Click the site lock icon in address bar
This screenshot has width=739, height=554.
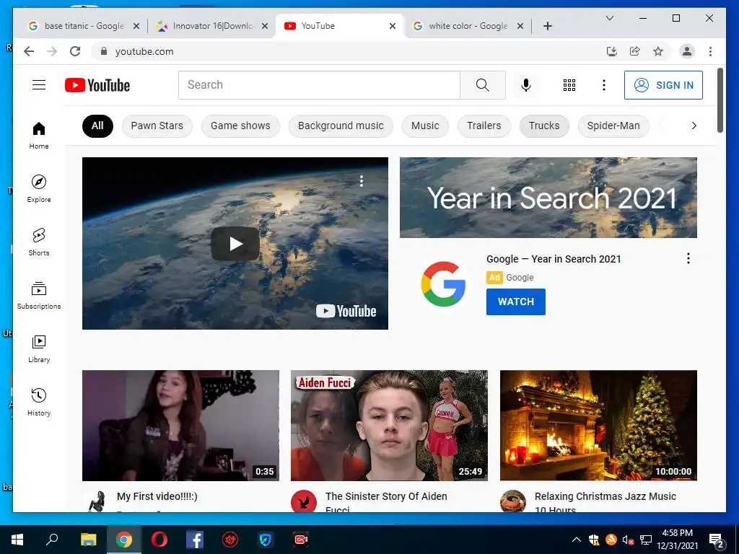pos(104,51)
